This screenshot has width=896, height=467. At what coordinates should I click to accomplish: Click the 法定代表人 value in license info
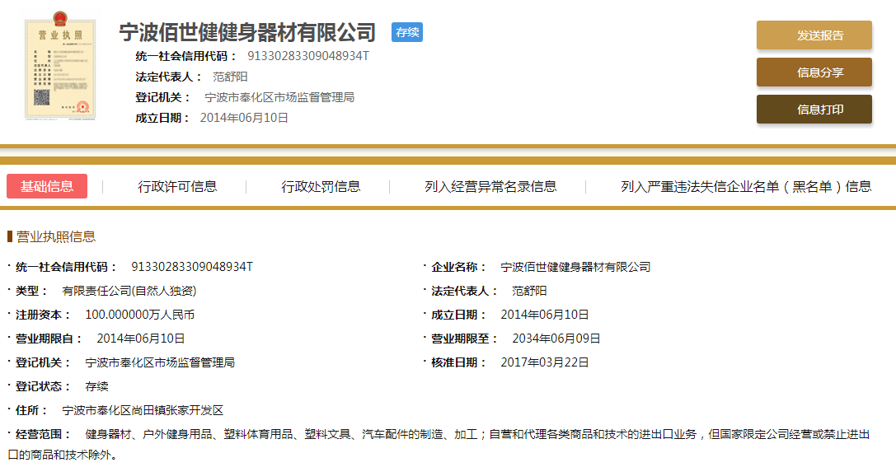529,291
